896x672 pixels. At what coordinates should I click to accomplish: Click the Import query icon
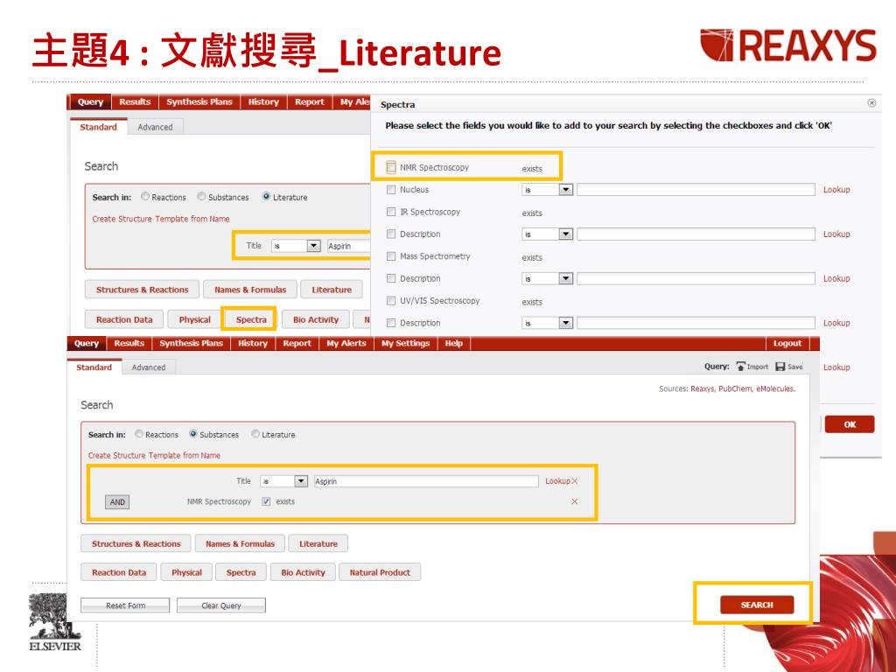[741, 367]
